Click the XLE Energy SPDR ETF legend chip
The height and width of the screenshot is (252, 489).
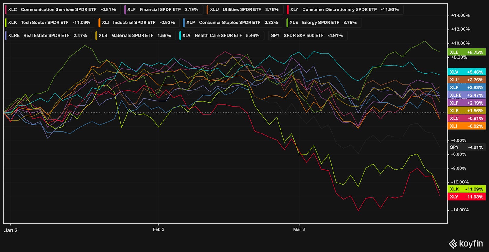324,23
